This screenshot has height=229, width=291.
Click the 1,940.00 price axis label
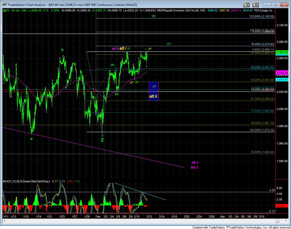tap(282, 161)
